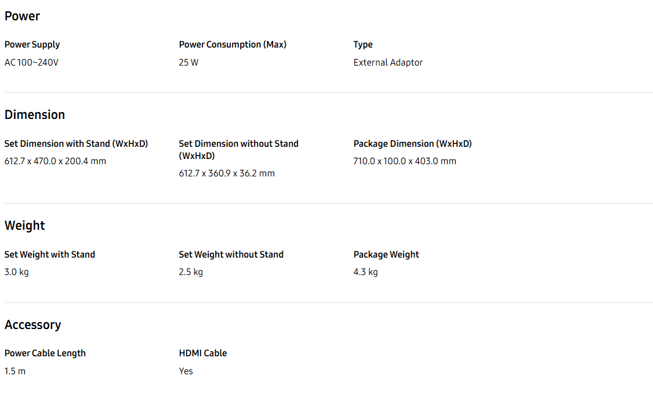Select 710.0 x 100.0 x 403.0 mm value
Image resolution: width=653 pixels, height=405 pixels.
point(405,161)
